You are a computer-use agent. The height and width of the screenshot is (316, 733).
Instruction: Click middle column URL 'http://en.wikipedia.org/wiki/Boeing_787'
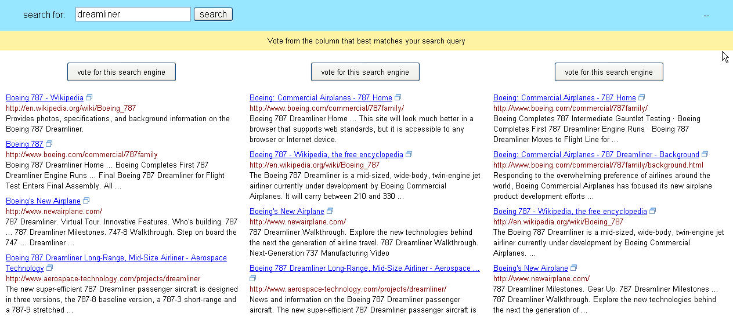tap(315, 165)
